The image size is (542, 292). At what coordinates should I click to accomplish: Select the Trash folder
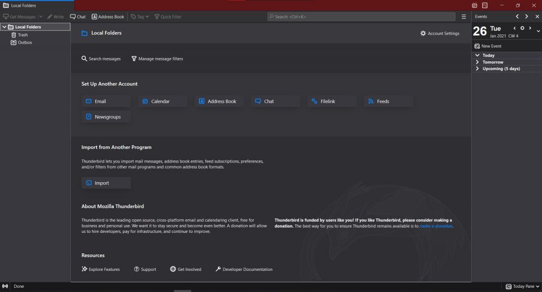(x=20, y=35)
